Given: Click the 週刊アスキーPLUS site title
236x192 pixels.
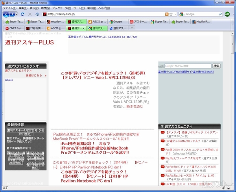Looking at the screenshot, I should [x=29, y=42].
